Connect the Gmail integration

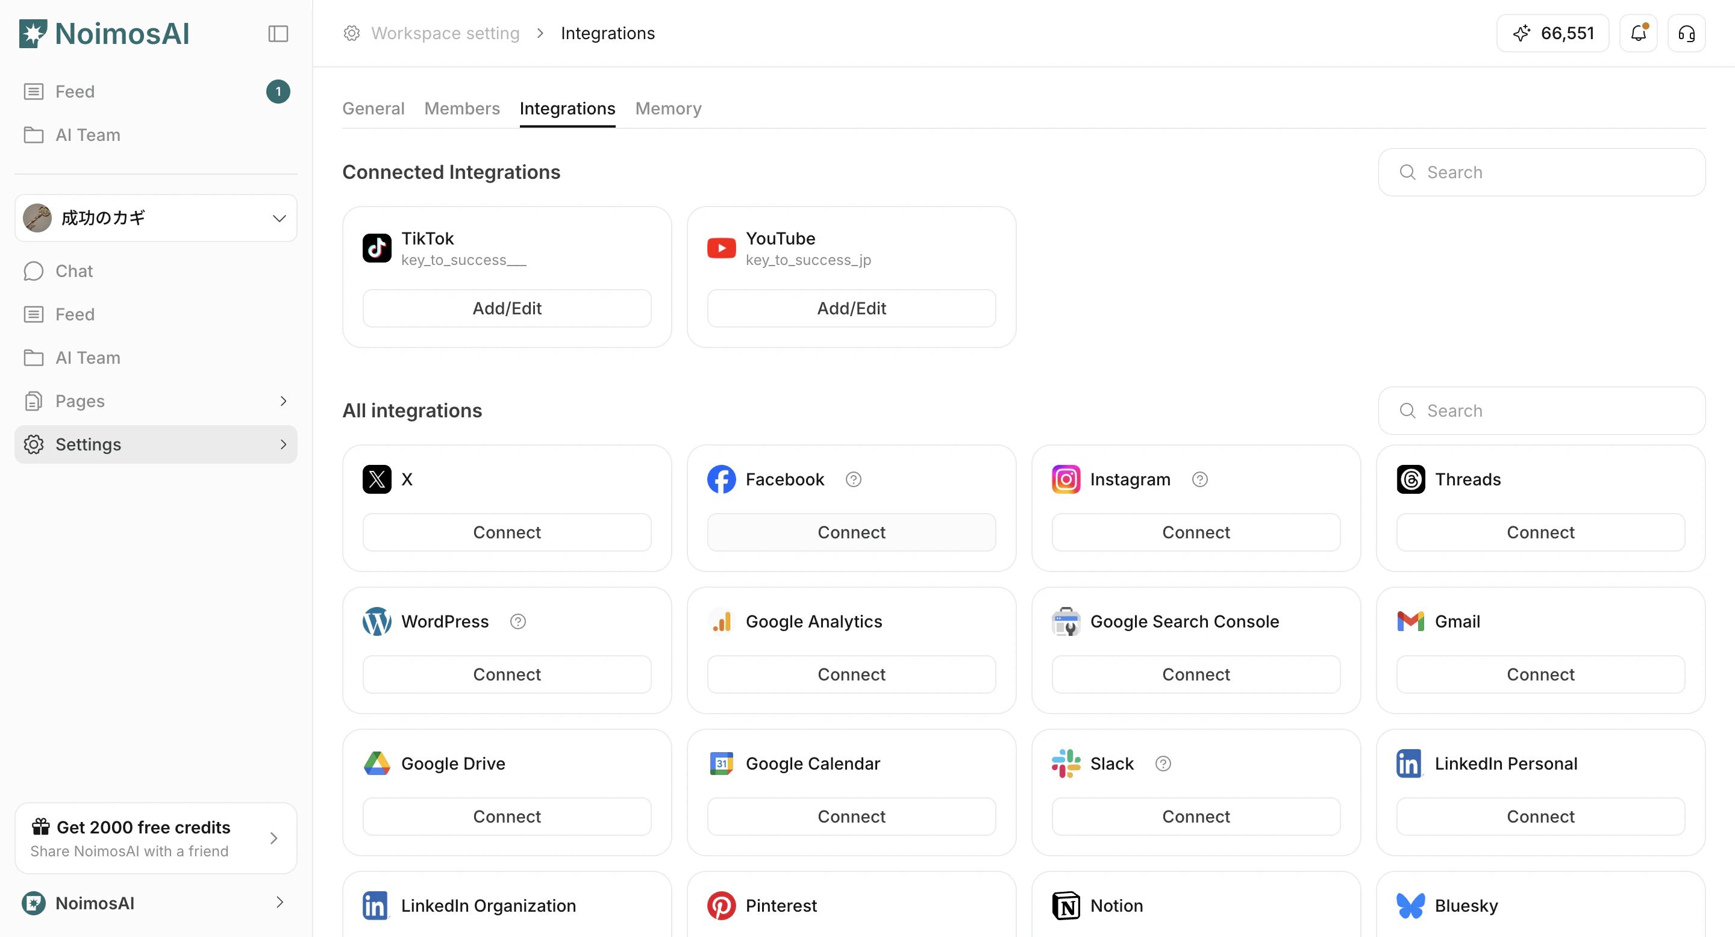(x=1540, y=674)
